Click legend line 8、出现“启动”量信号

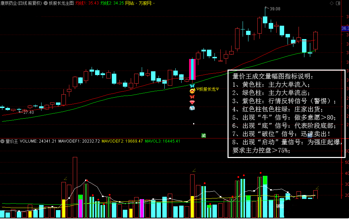click(x=288, y=142)
